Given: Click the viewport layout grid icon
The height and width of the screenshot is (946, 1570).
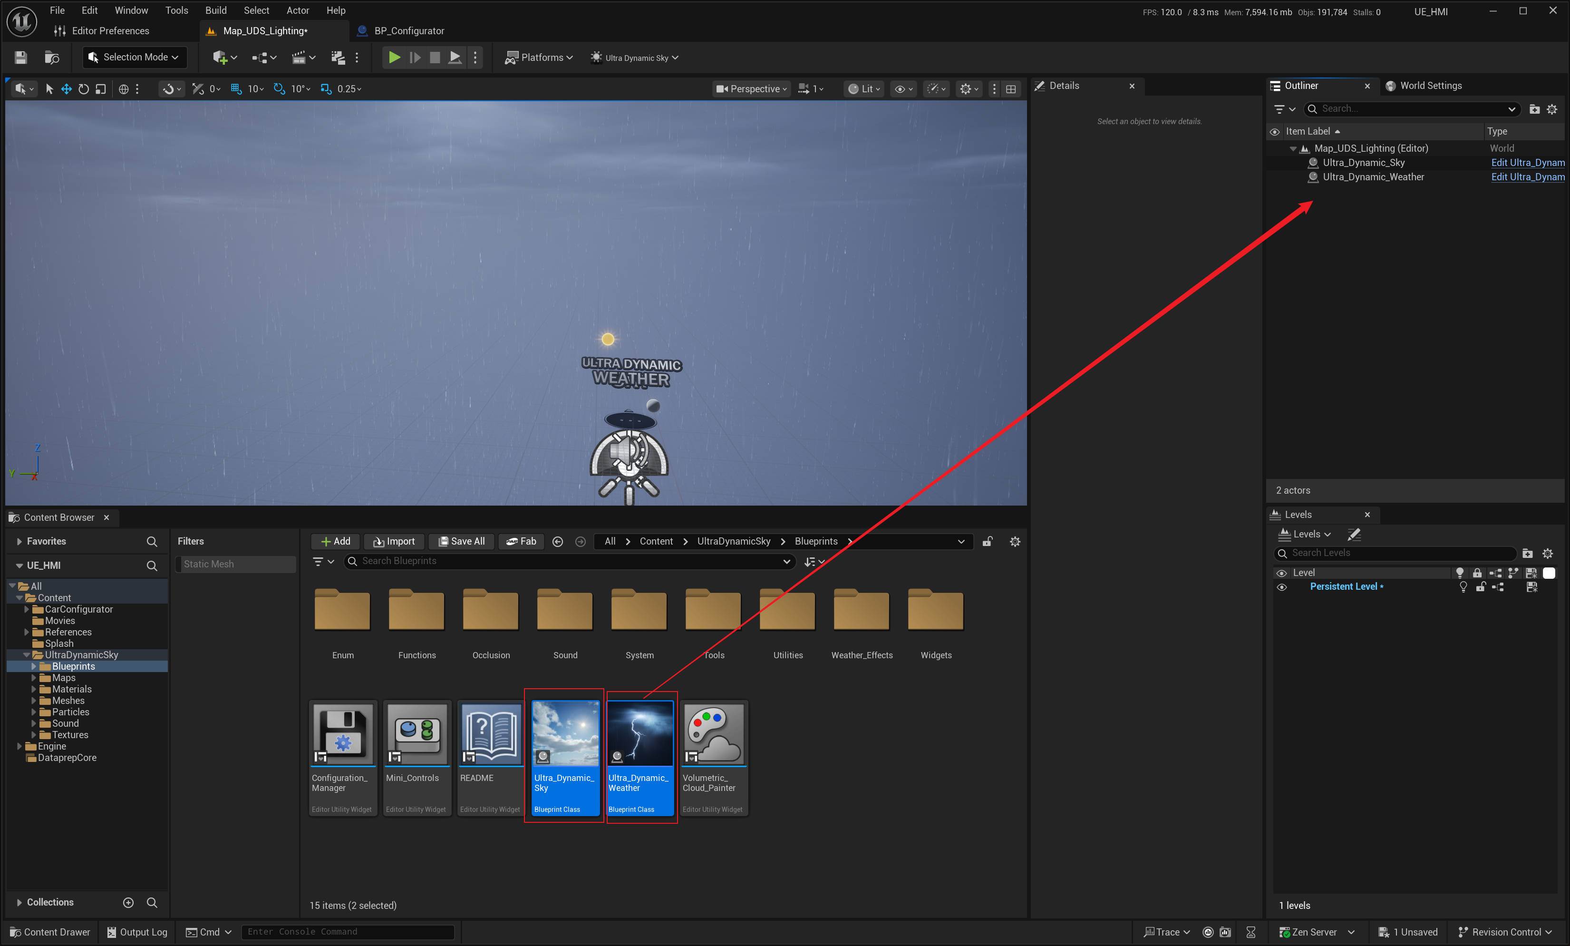Looking at the screenshot, I should pyautogui.click(x=1010, y=88).
